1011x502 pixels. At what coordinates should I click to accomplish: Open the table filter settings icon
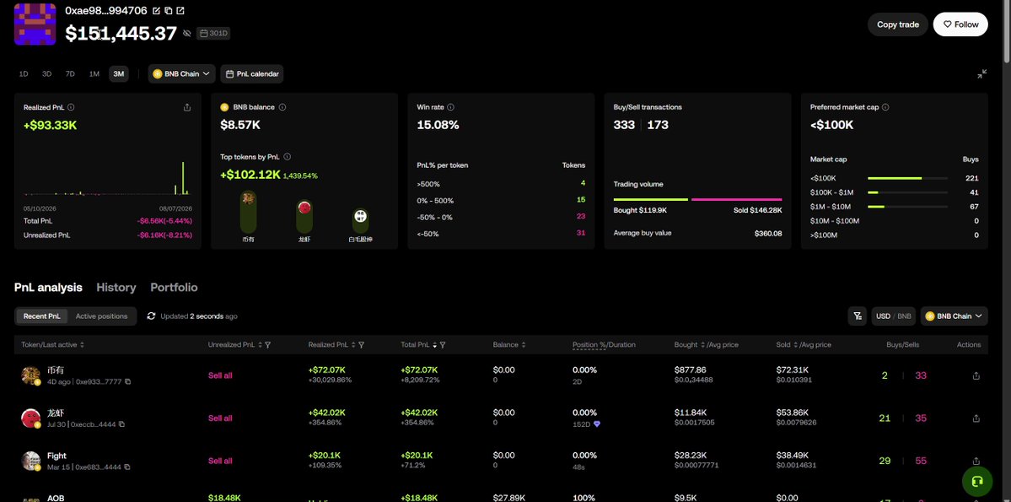[x=857, y=316]
